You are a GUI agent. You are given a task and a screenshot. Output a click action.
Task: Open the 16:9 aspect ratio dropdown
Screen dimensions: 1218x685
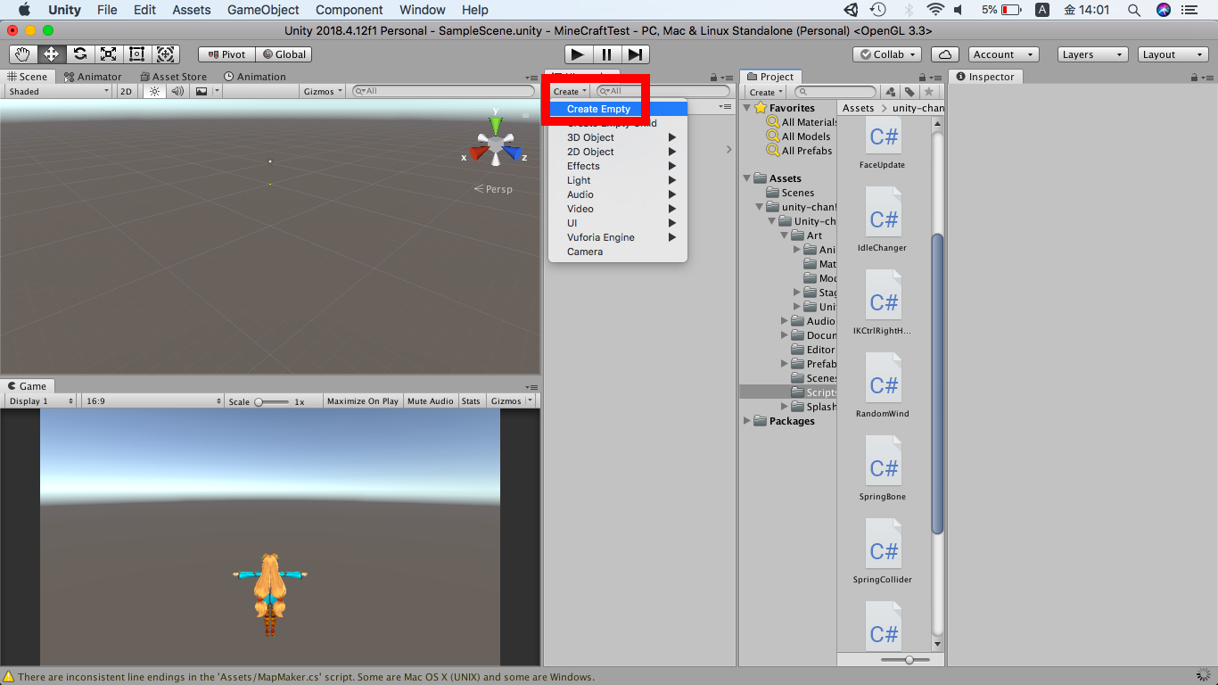click(152, 401)
